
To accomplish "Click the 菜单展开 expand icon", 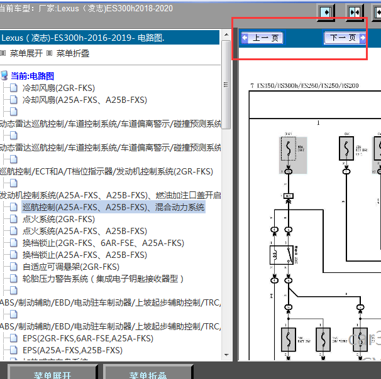I will tap(3, 53).
